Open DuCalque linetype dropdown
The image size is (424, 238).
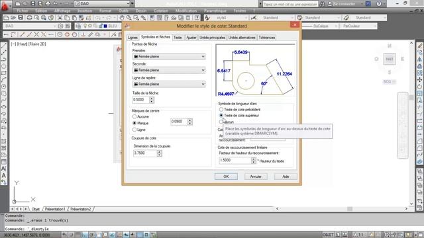click(x=320, y=26)
